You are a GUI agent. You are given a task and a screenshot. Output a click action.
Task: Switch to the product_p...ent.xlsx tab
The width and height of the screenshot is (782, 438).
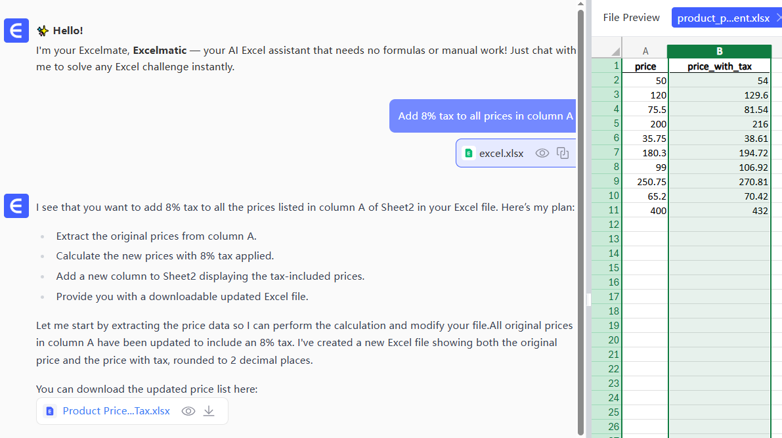(723, 18)
